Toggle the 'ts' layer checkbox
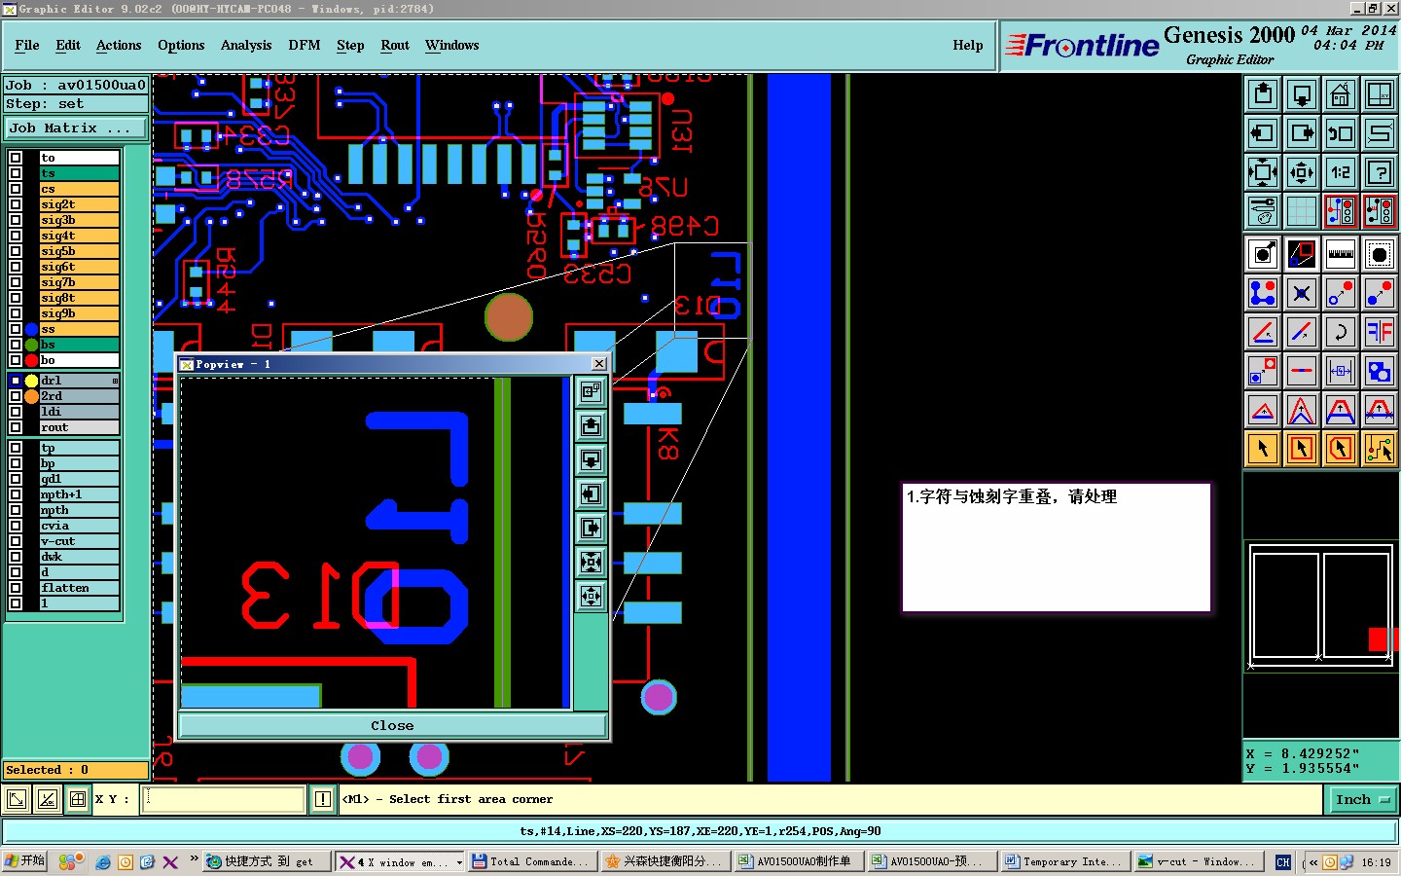This screenshot has width=1401, height=876. coord(16,173)
